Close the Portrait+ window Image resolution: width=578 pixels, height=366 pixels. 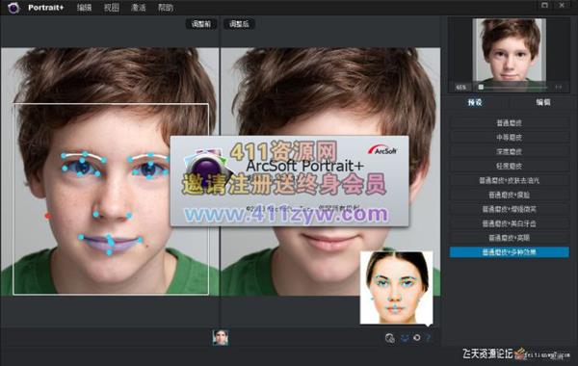(562, 5)
